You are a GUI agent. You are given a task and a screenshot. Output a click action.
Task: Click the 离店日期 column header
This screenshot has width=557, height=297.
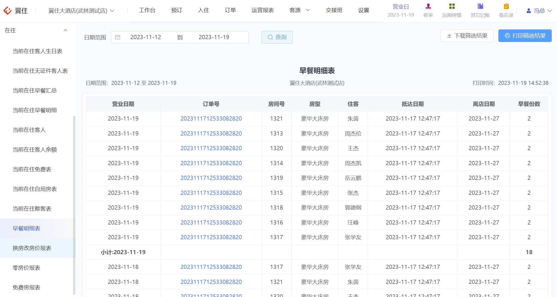click(484, 104)
